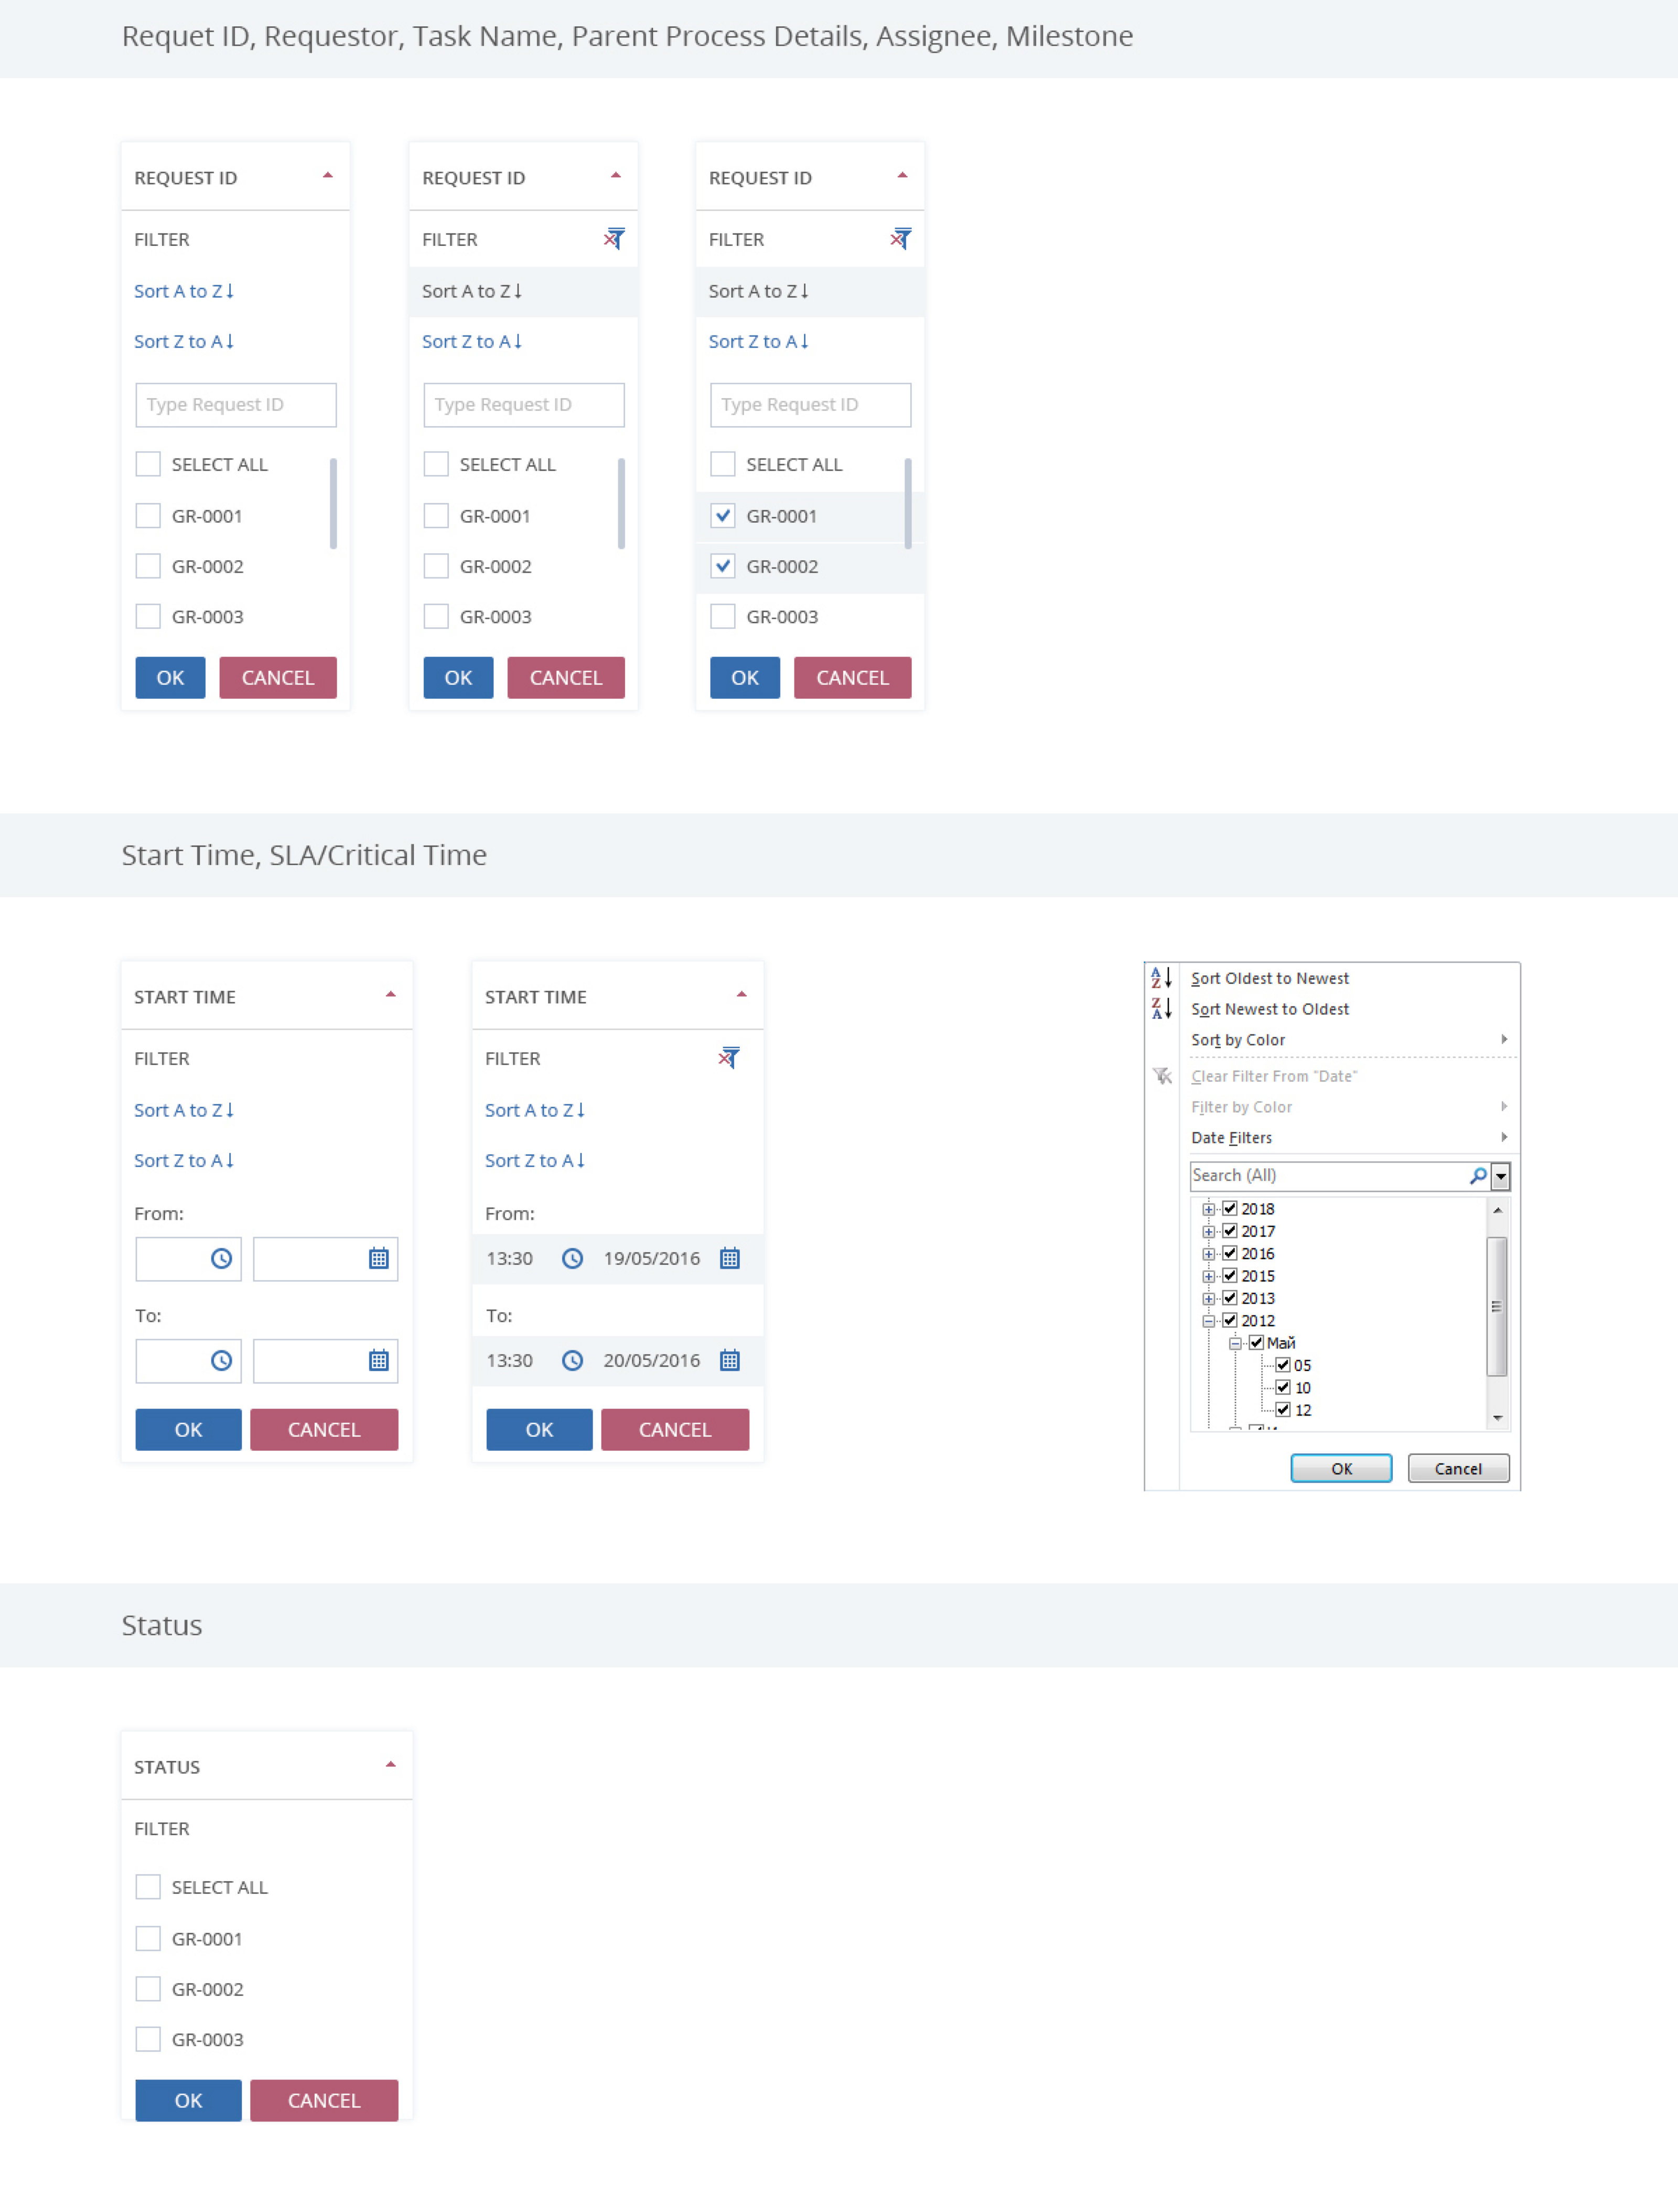Viewport: 1678px width, 2212px height.
Task: Check SELECT ALL in Status filter panel
Action: [x=148, y=1887]
